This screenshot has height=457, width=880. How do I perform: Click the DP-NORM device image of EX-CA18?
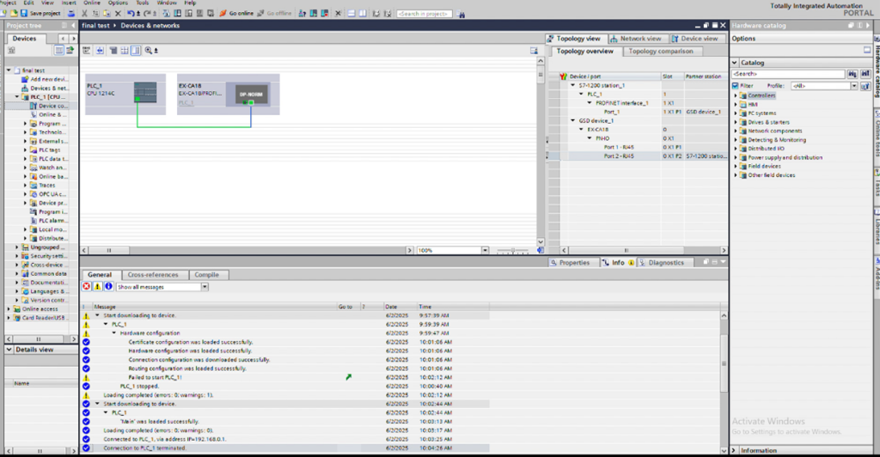click(x=251, y=94)
